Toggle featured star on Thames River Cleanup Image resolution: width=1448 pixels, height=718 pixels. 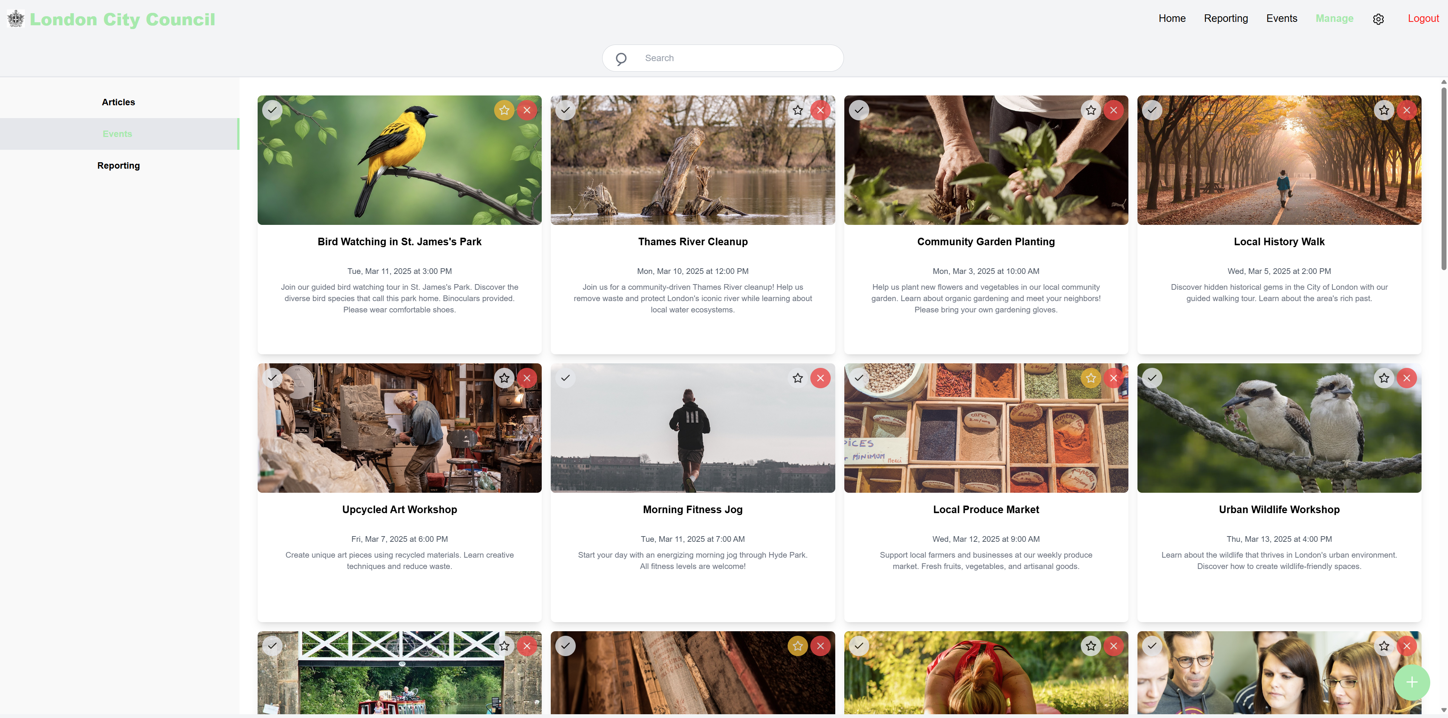pyautogui.click(x=797, y=110)
